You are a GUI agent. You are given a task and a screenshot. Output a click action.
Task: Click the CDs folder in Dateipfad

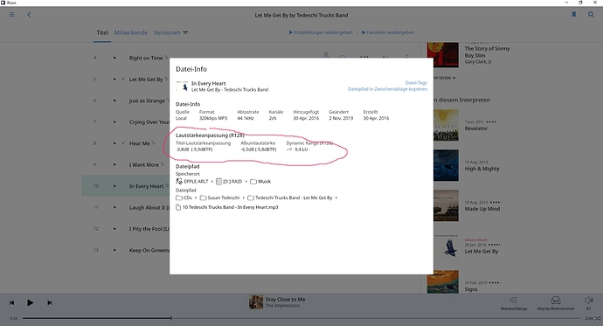click(x=184, y=198)
